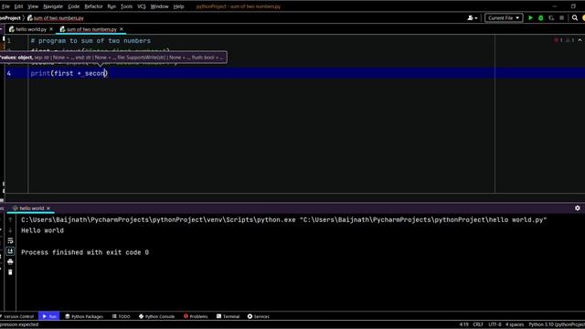Run the current file with green play button
Image resolution: width=585 pixels, height=329 pixels.
(530, 18)
